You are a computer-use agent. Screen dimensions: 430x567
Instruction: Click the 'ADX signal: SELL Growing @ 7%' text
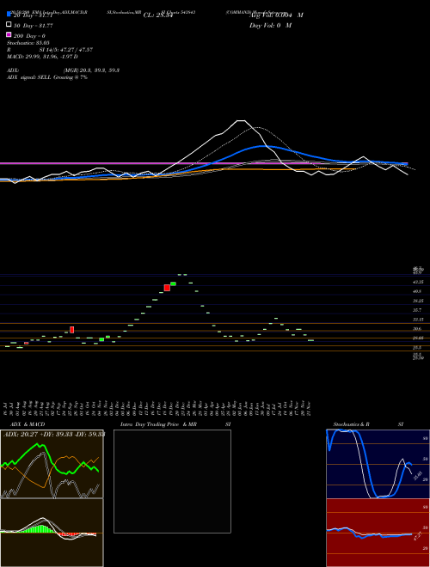pyautogui.click(x=47, y=77)
